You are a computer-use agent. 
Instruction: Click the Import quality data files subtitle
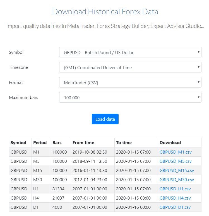pyautogui.click(x=105, y=26)
